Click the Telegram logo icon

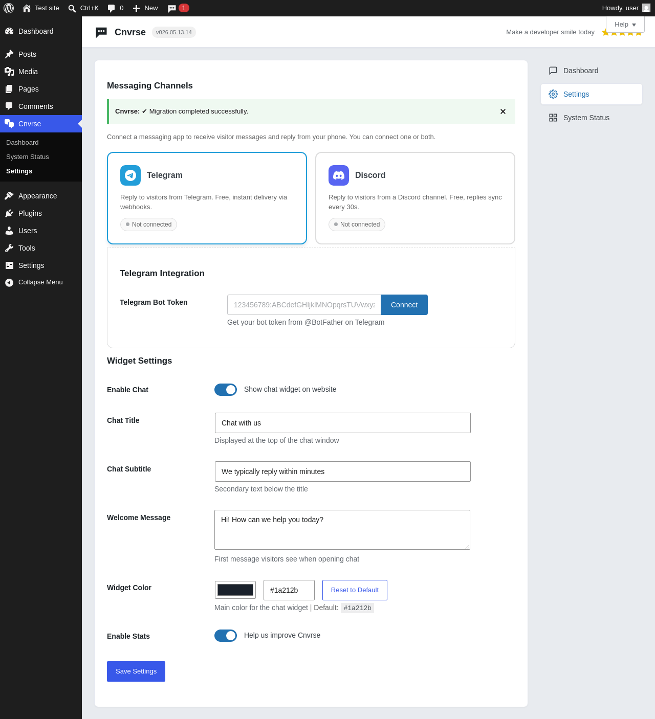click(130, 175)
